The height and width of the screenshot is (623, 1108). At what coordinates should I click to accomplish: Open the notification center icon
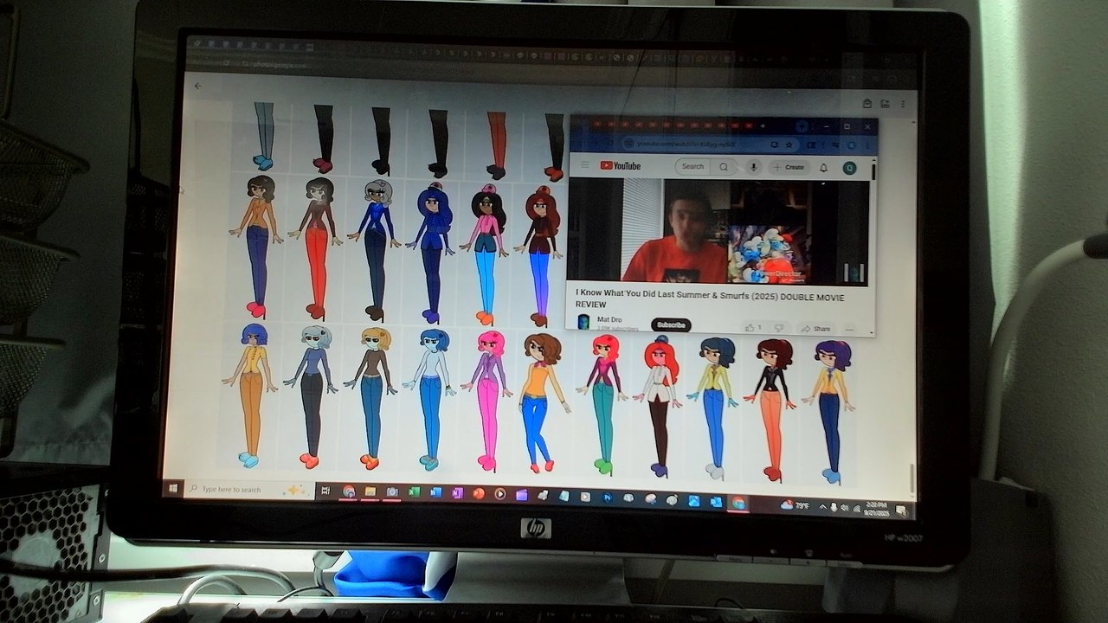901,510
